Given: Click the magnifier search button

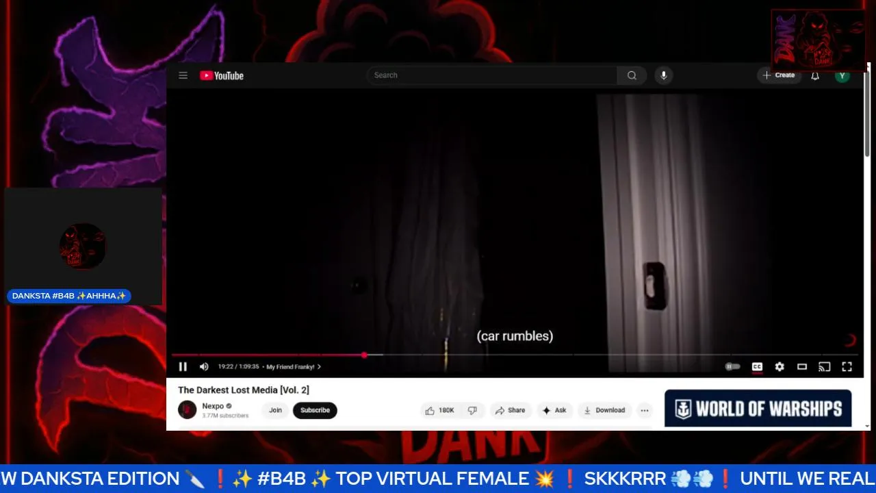Looking at the screenshot, I should tap(632, 75).
